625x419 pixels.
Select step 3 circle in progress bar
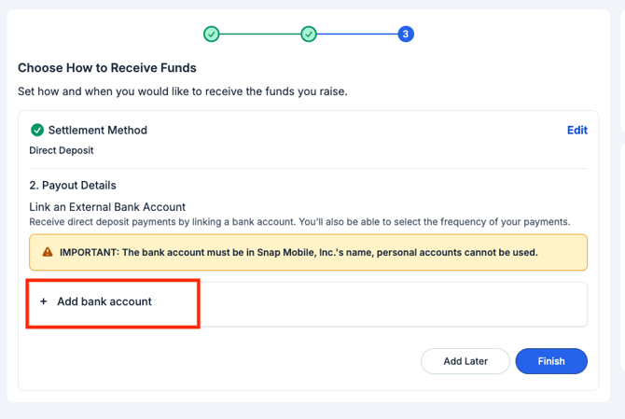(406, 35)
